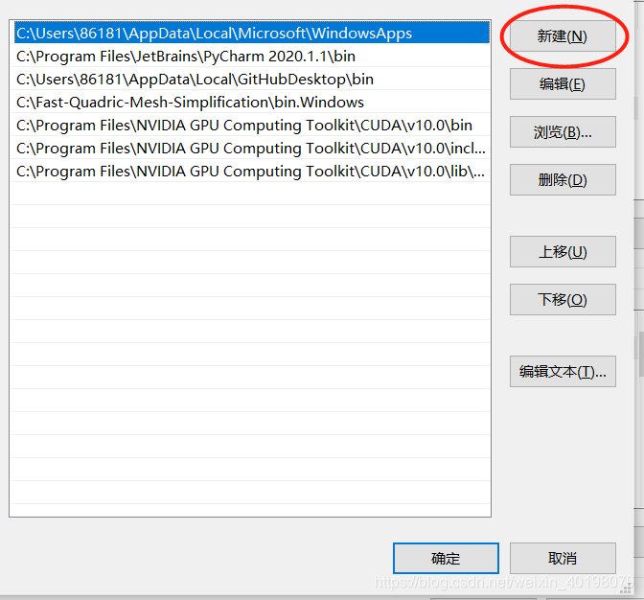Select the CUDA\v10.0\bin path entry
The height and width of the screenshot is (600, 644).
point(250,125)
